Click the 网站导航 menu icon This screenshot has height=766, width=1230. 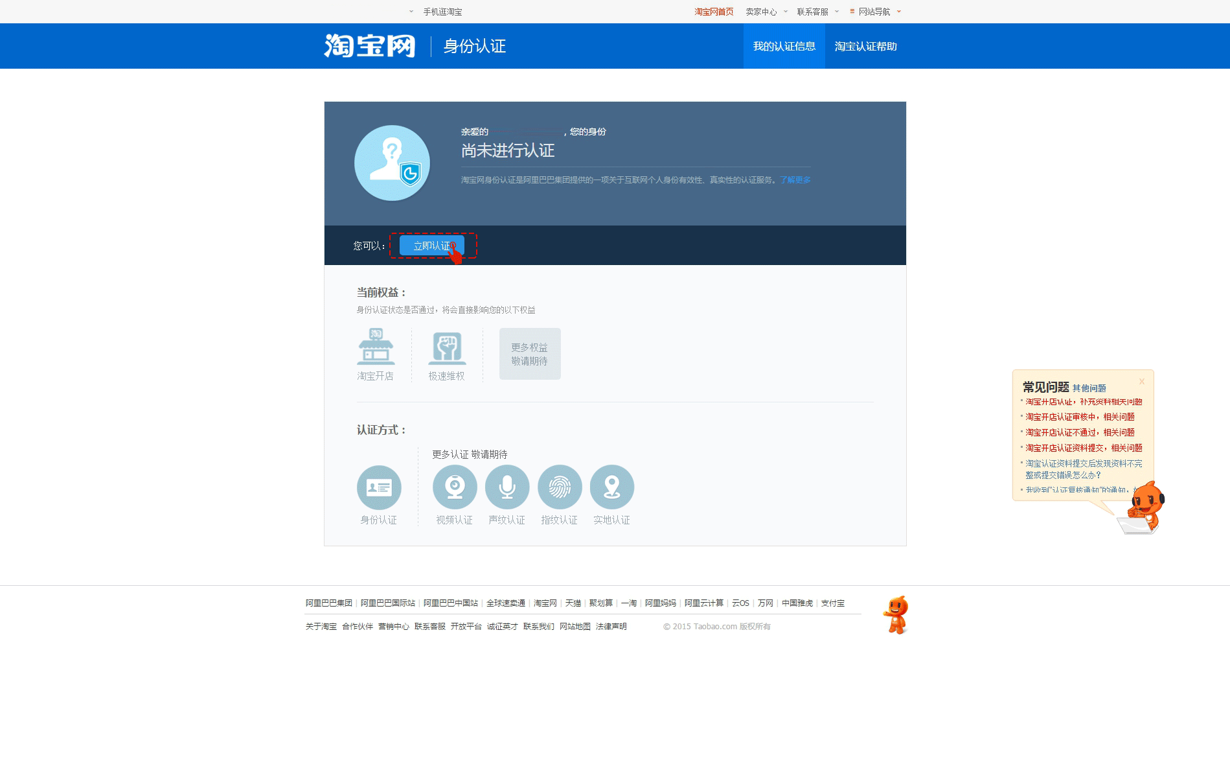[852, 12]
